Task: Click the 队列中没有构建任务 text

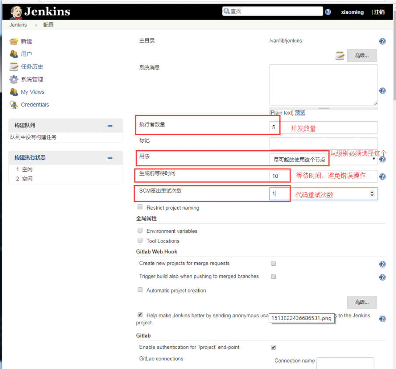Action: coord(33,137)
